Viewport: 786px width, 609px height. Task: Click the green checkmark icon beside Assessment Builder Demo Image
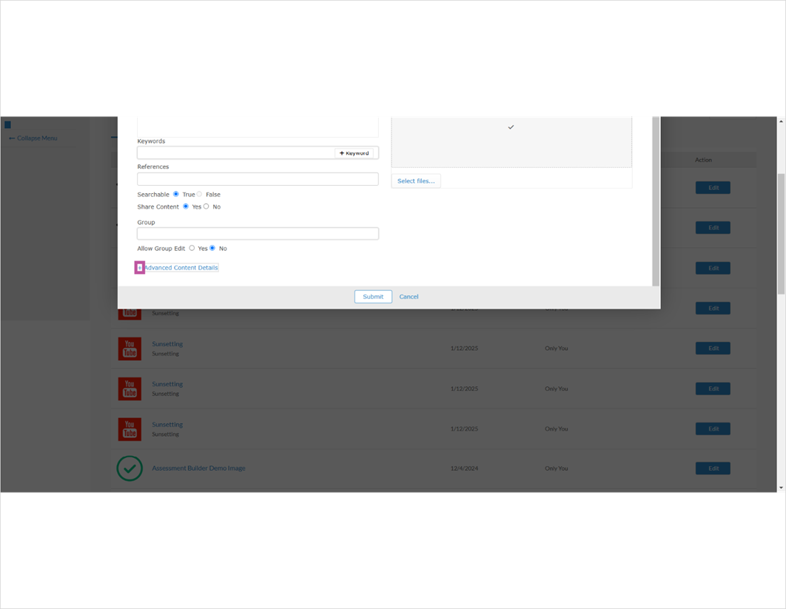pos(130,468)
